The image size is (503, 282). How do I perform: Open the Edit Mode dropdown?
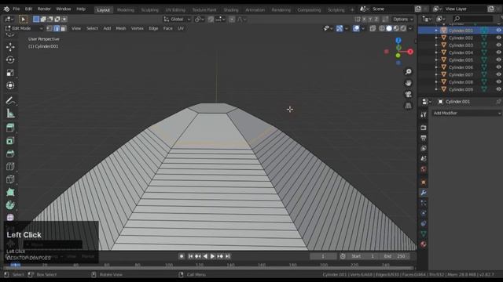[x=24, y=28]
